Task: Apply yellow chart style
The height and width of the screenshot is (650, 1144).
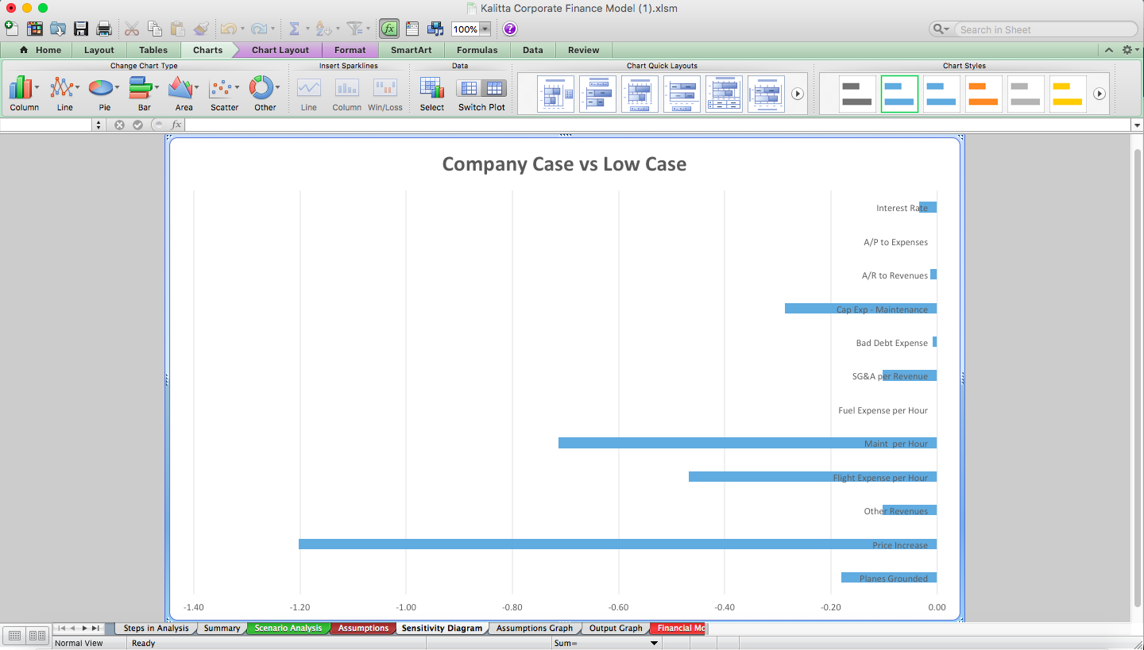Action: (1068, 94)
